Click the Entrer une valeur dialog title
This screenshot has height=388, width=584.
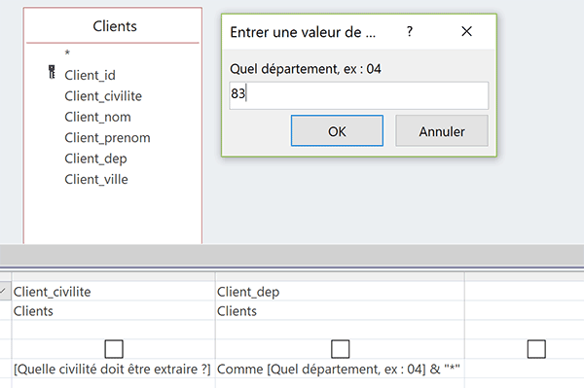(x=303, y=32)
